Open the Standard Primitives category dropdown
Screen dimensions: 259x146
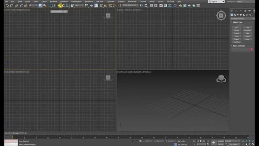pos(242,19)
